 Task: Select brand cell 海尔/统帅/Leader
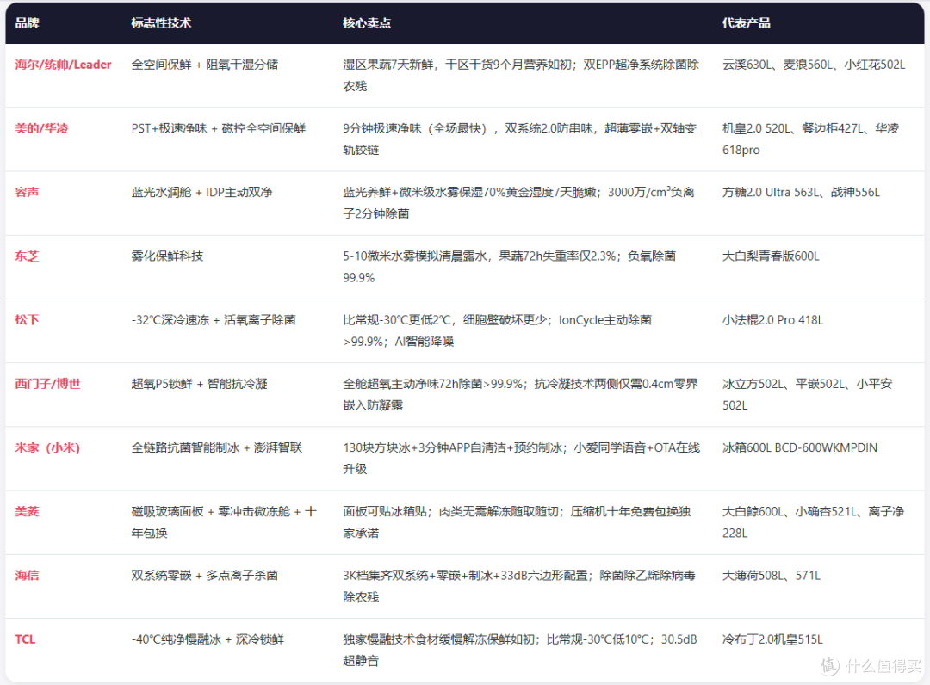click(63, 65)
